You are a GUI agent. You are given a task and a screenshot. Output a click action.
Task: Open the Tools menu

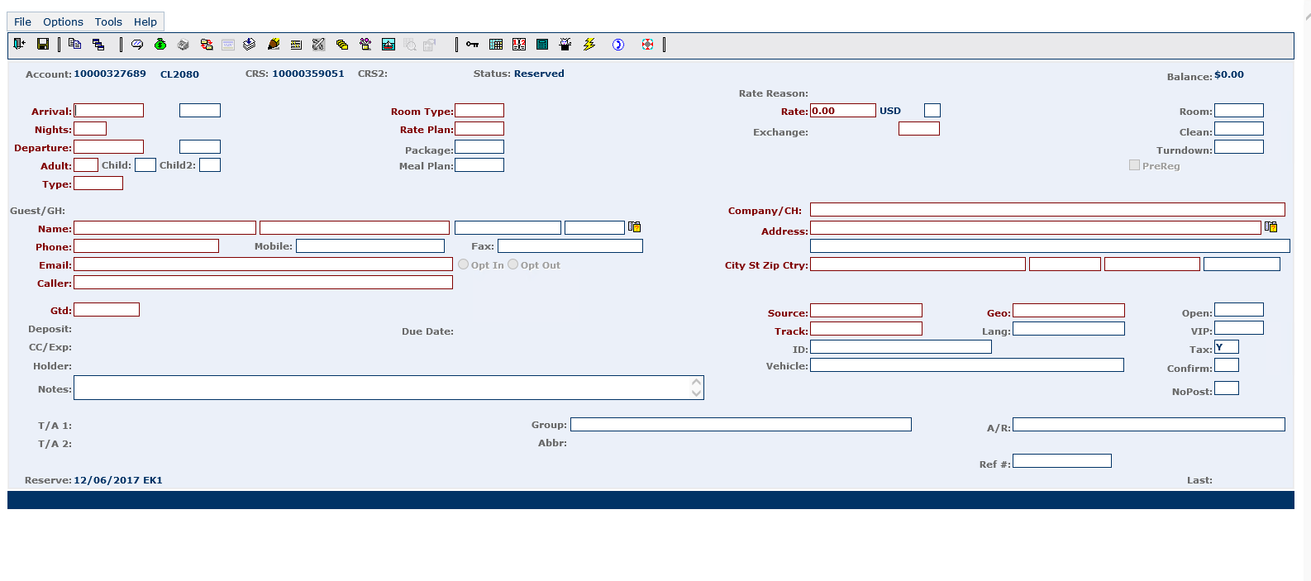108,22
